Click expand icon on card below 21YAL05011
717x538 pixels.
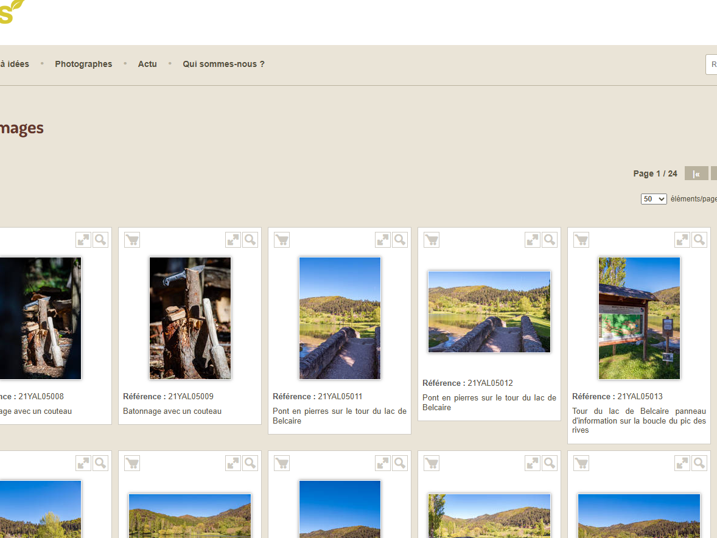[x=383, y=463]
